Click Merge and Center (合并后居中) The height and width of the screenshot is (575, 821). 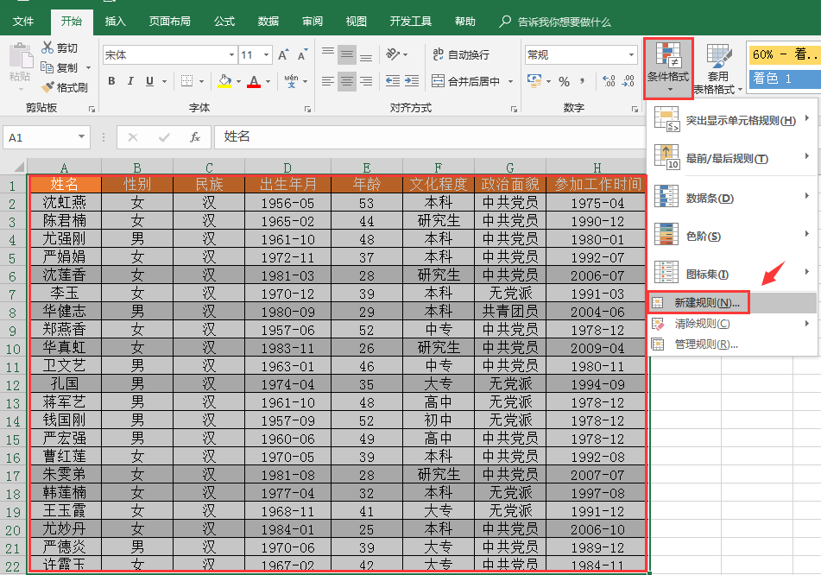466,81
